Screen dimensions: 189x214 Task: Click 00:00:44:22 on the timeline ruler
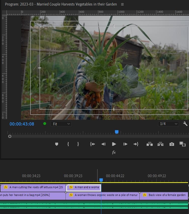[x=115, y=176]
